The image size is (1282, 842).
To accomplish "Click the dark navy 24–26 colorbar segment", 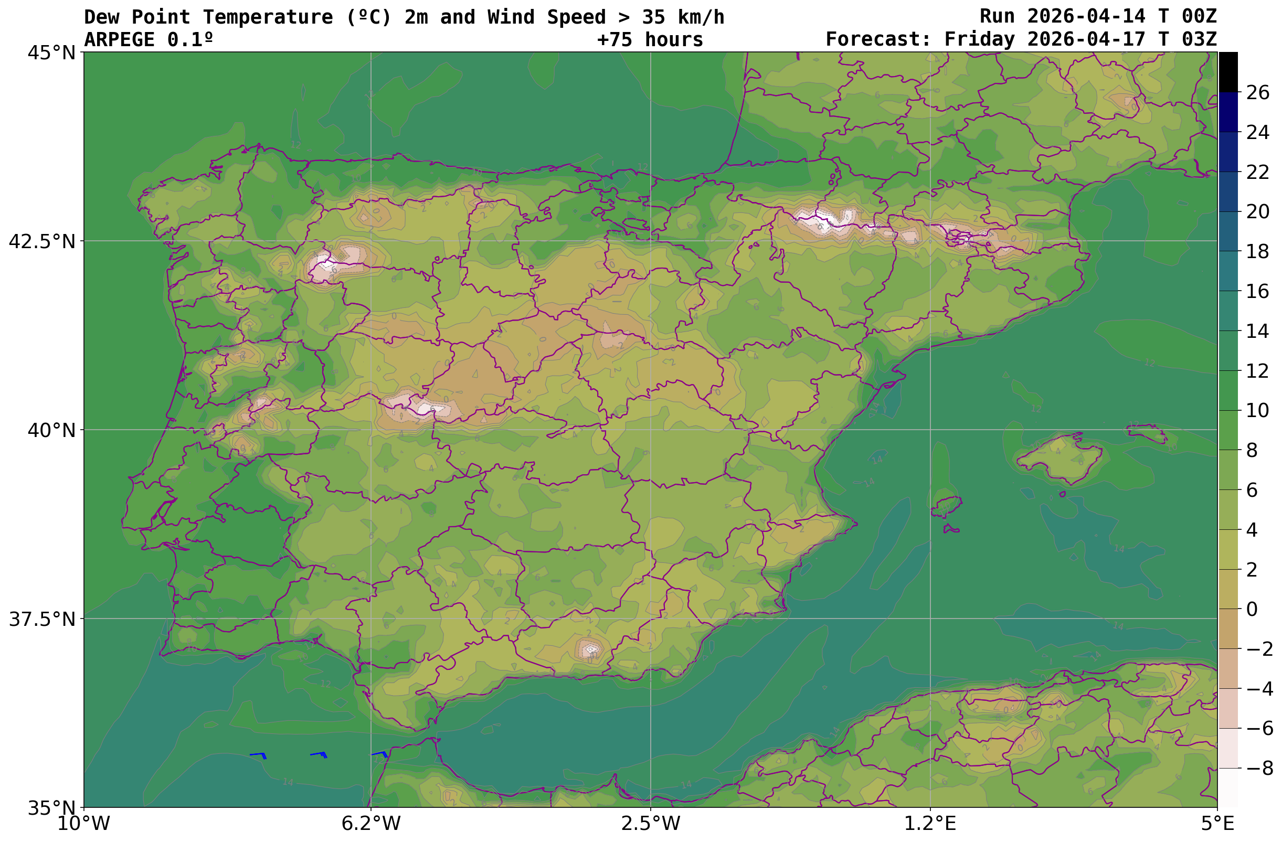I will pyautogui.click(x=1227, y=112).
